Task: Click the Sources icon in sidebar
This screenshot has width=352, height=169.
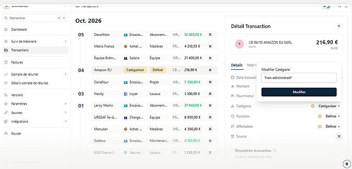Action: click(6, 113)
